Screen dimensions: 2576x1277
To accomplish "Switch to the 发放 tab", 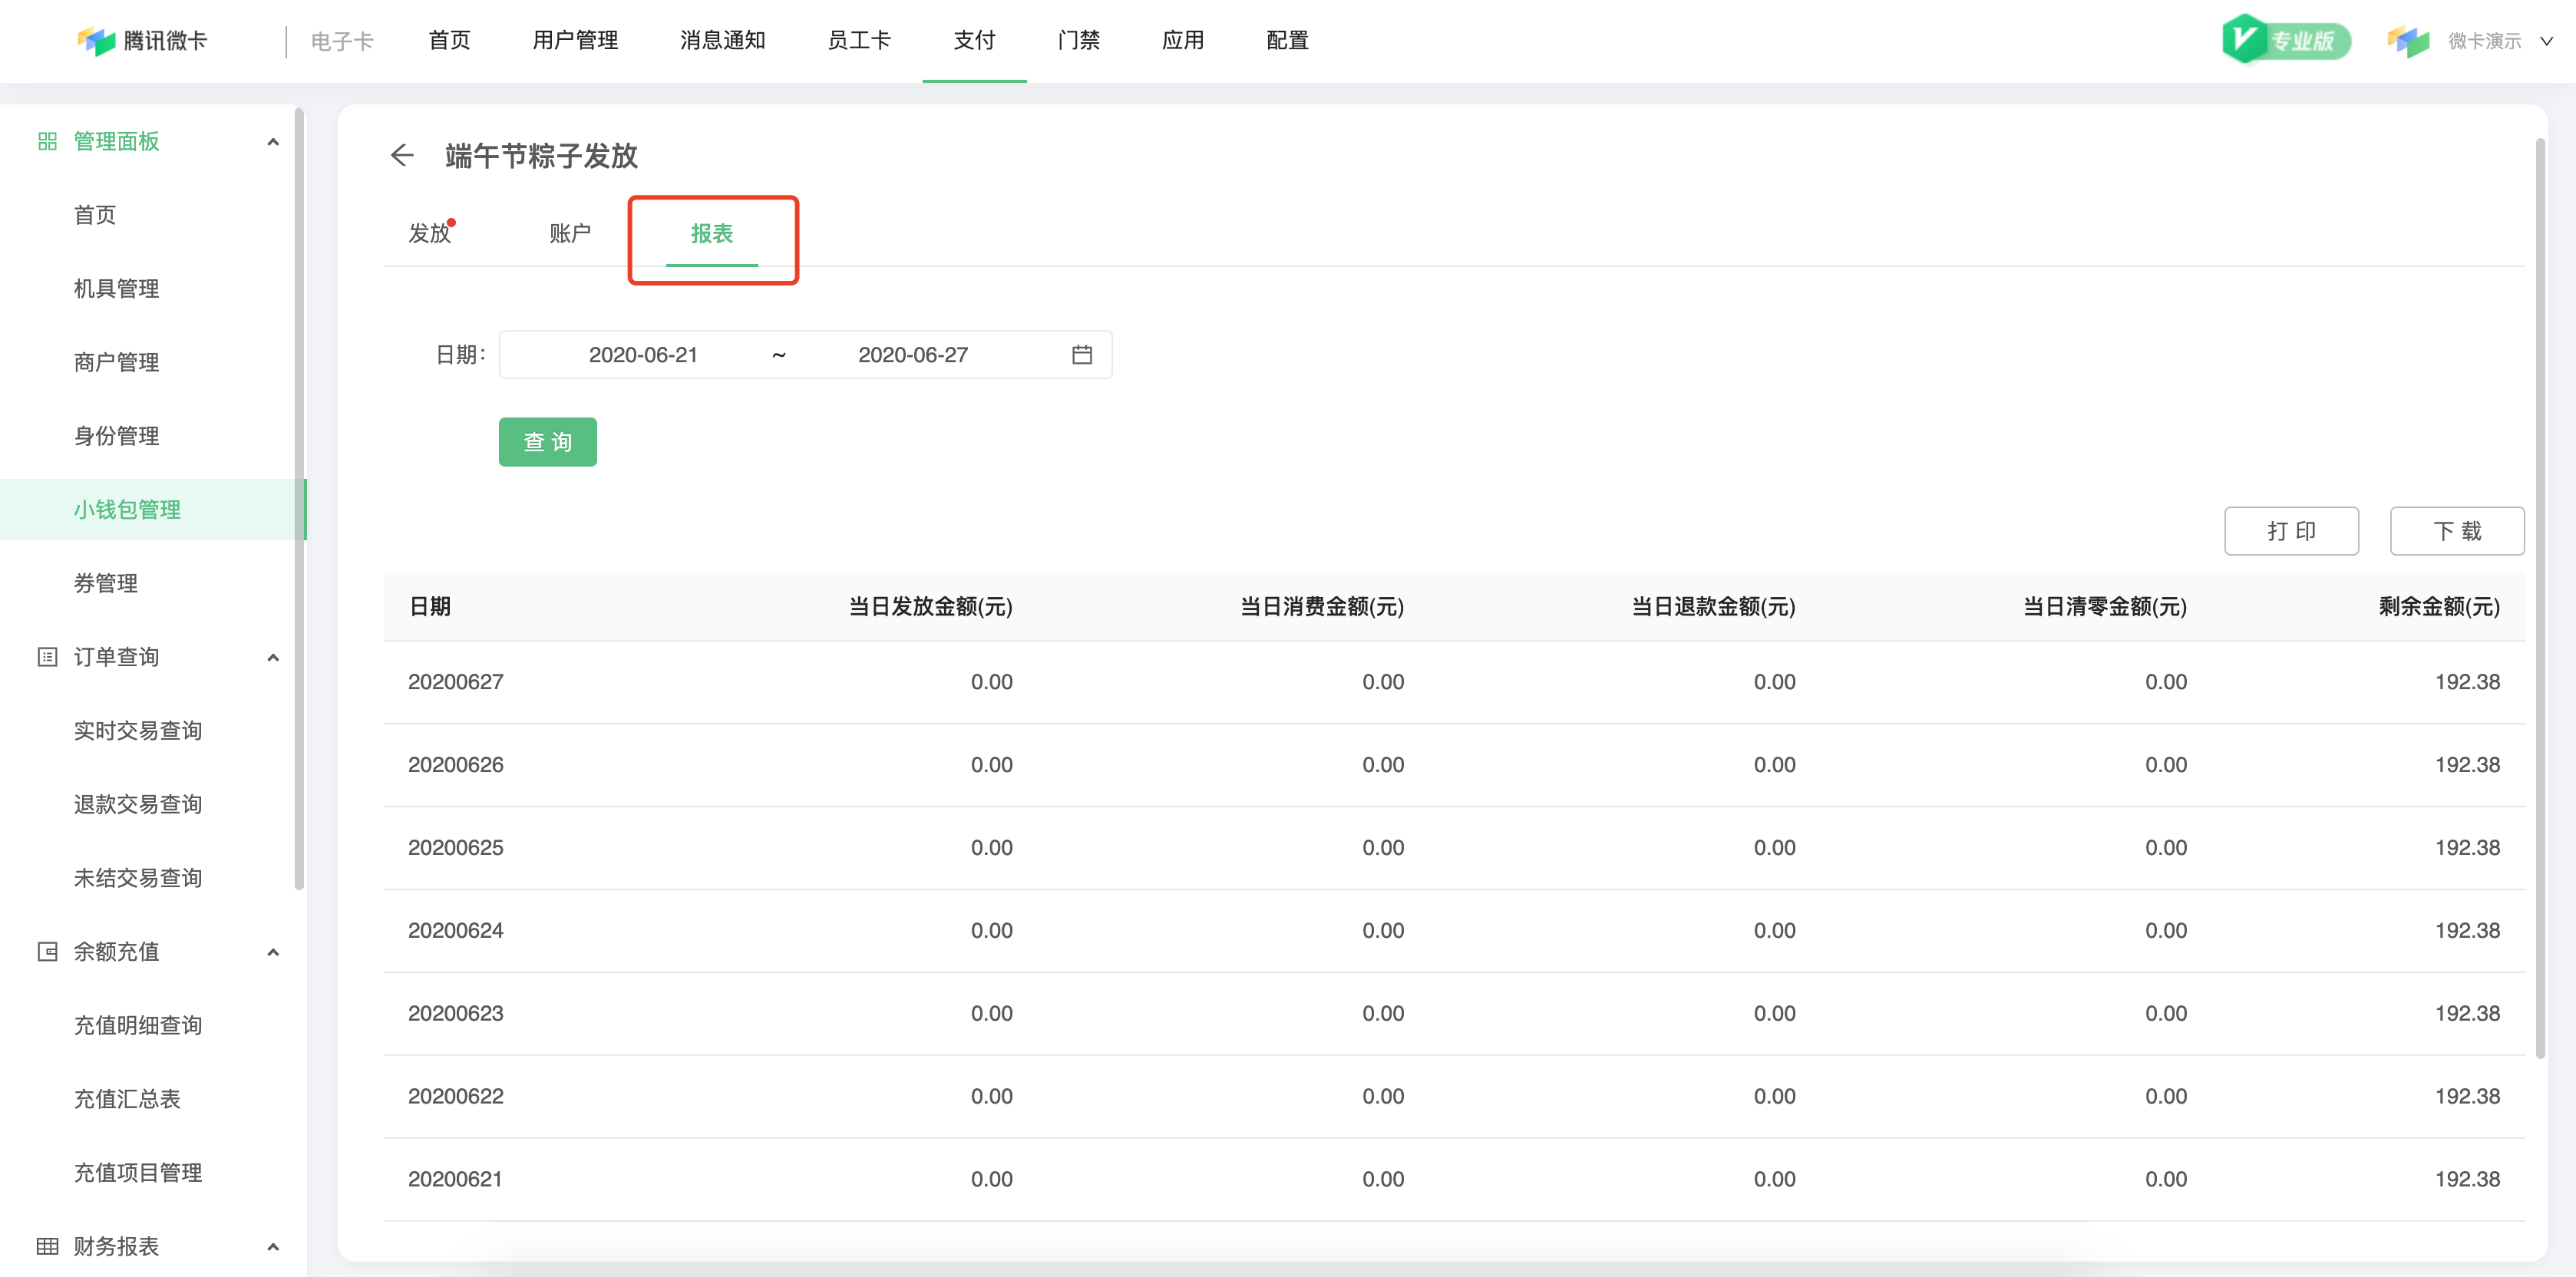I will click(x=430, y=234).
